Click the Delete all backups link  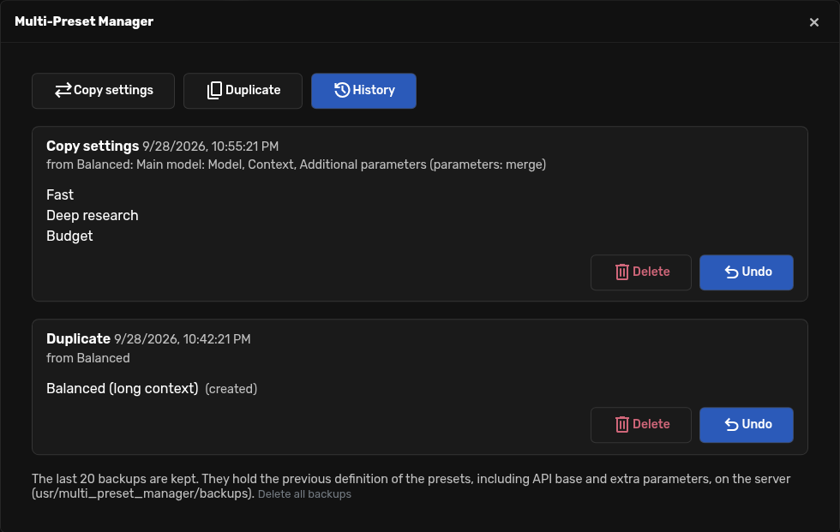304,494
